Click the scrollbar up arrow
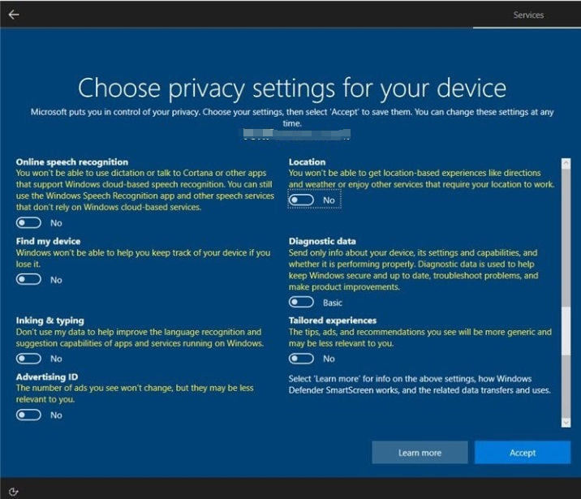Viewport: 581px width, 499px height. (x=566, y=163)
